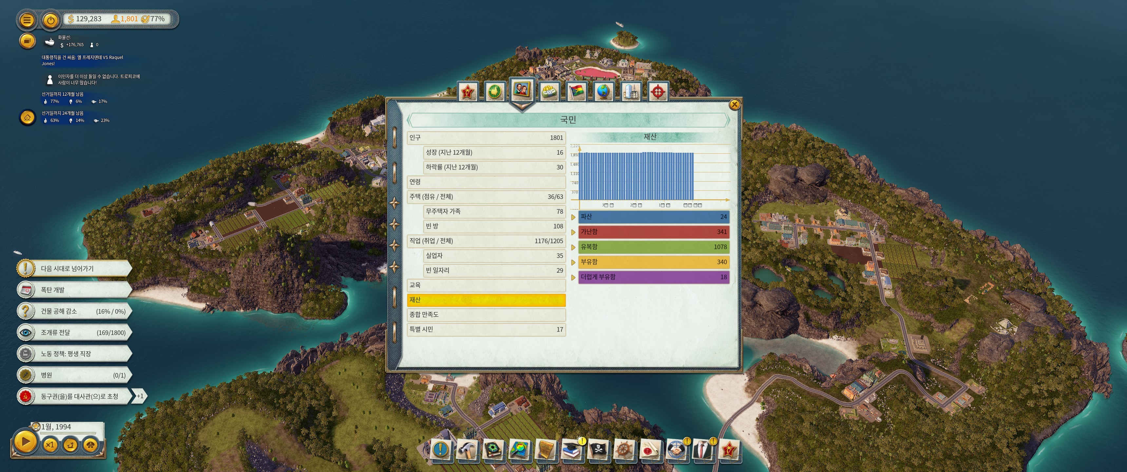Open the pirate flag raids menu

coord(598,450)
